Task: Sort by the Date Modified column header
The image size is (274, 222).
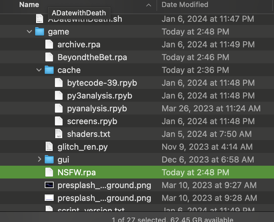Action: (185, 5)
